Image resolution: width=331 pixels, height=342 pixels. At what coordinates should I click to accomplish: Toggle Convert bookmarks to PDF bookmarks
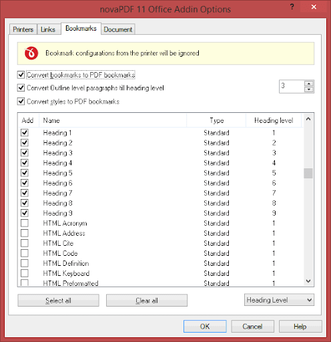21,75
